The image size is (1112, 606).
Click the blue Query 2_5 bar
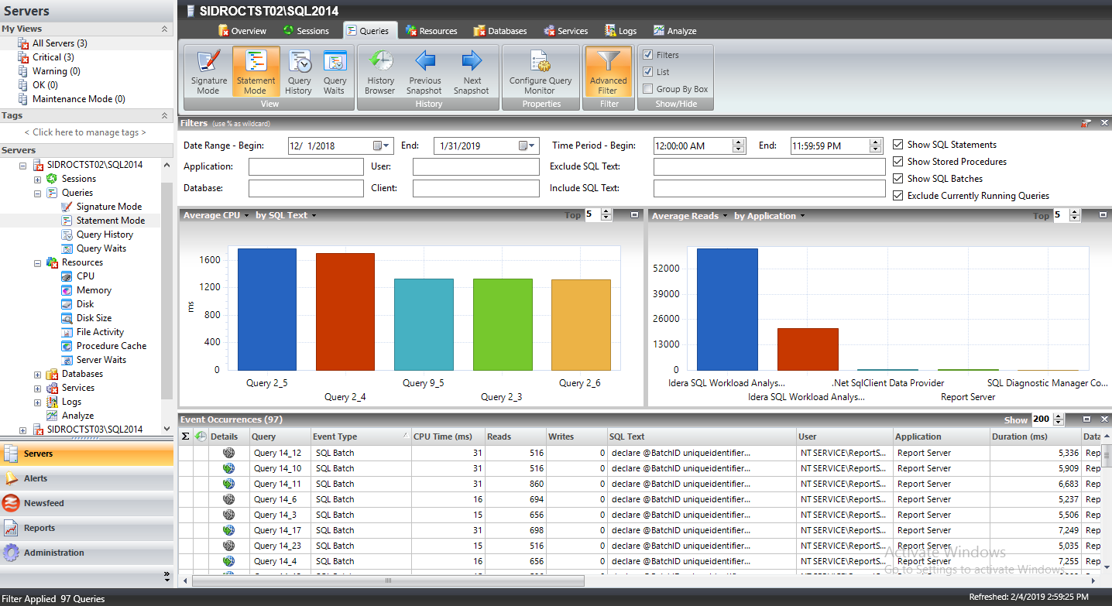coord(266,309)
